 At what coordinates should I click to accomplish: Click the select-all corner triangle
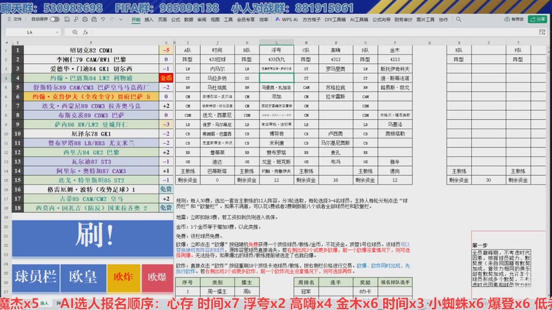click(x=6, y=43)
